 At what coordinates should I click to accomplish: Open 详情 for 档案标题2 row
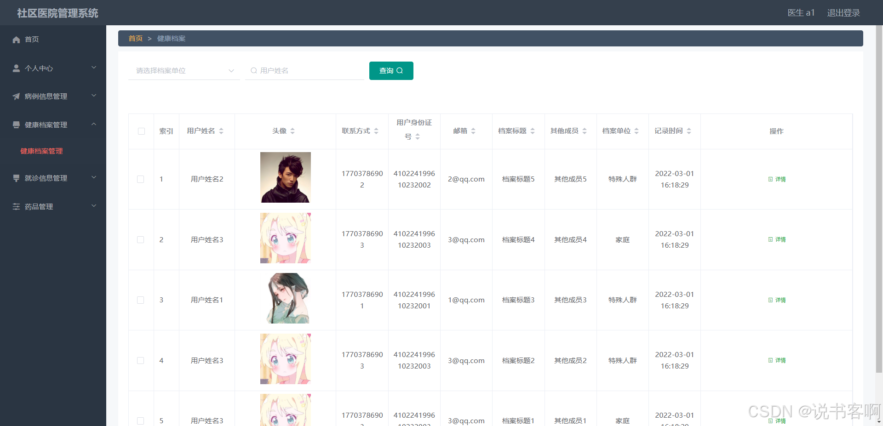[x=777, y=360]
